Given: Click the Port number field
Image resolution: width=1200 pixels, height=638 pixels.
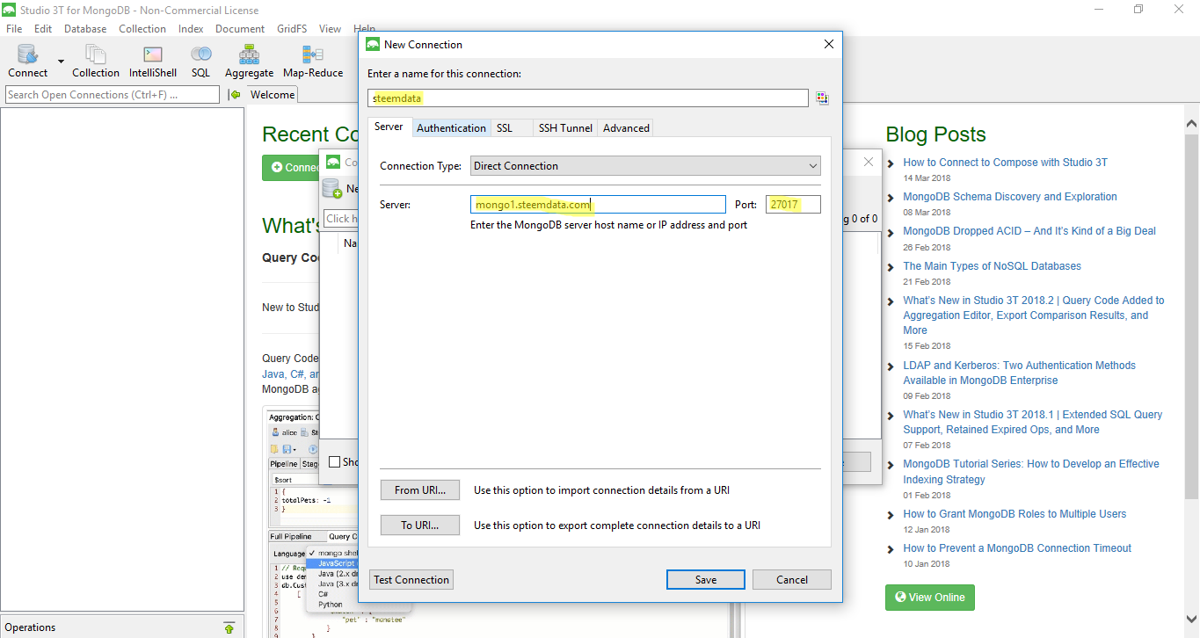Looking at the screenshot, I should coord(793,205).
